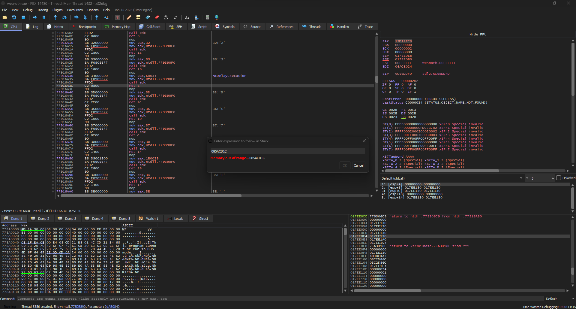Open the Plugins menu
Image resolution: width=576 pixels, height=309 pixels.
coord(57,10)
